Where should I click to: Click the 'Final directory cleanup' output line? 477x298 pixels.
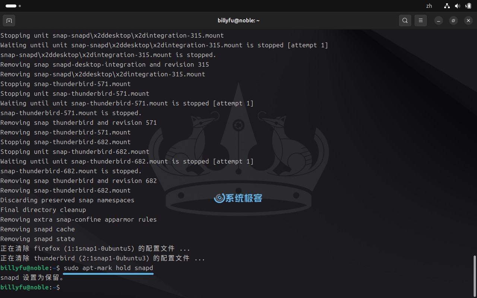tap(43, 210)
